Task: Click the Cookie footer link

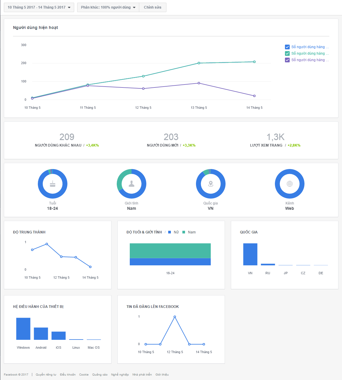Action: 84,375
